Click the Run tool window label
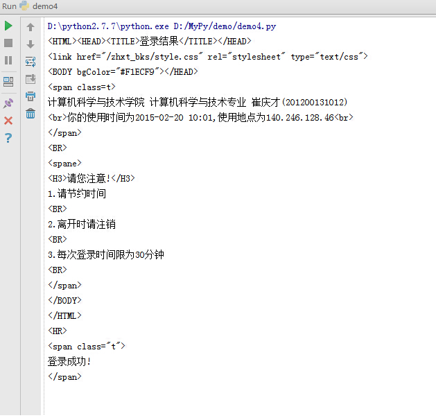This screenshot has width=436, height=418. 9,6
